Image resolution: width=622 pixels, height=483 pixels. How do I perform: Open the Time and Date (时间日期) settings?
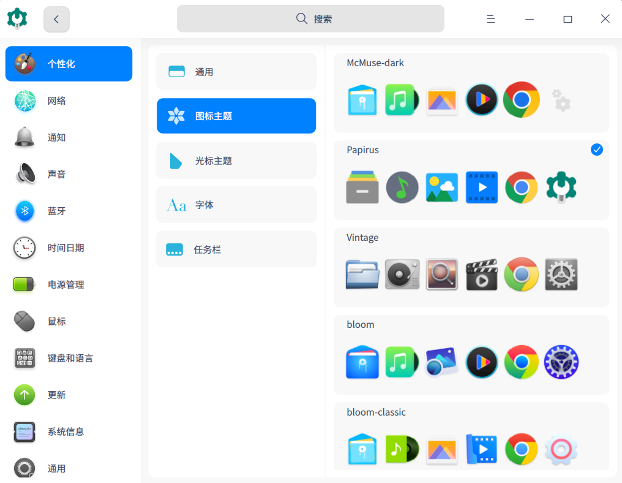tap(69, 248)
